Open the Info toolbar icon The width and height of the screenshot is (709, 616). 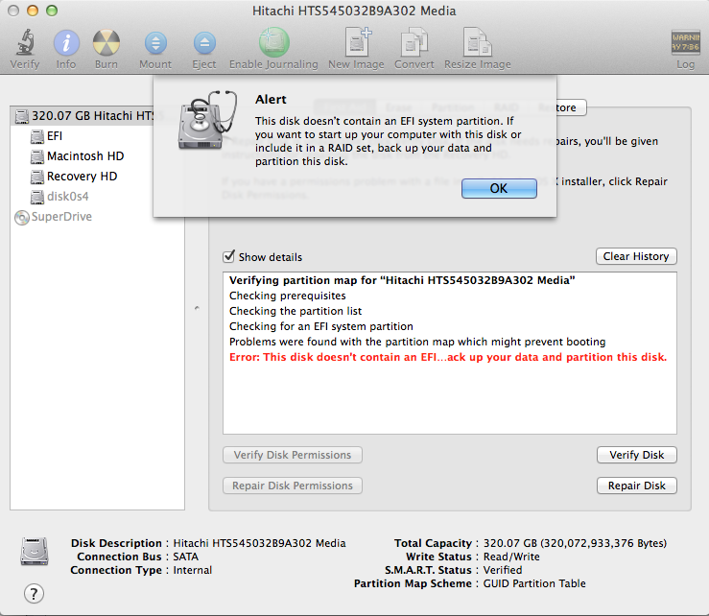66,43
